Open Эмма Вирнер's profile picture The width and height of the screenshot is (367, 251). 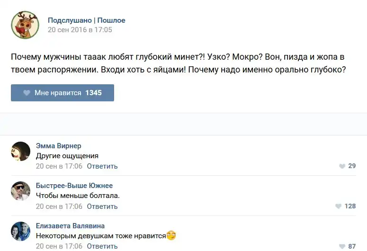(21, 151)
